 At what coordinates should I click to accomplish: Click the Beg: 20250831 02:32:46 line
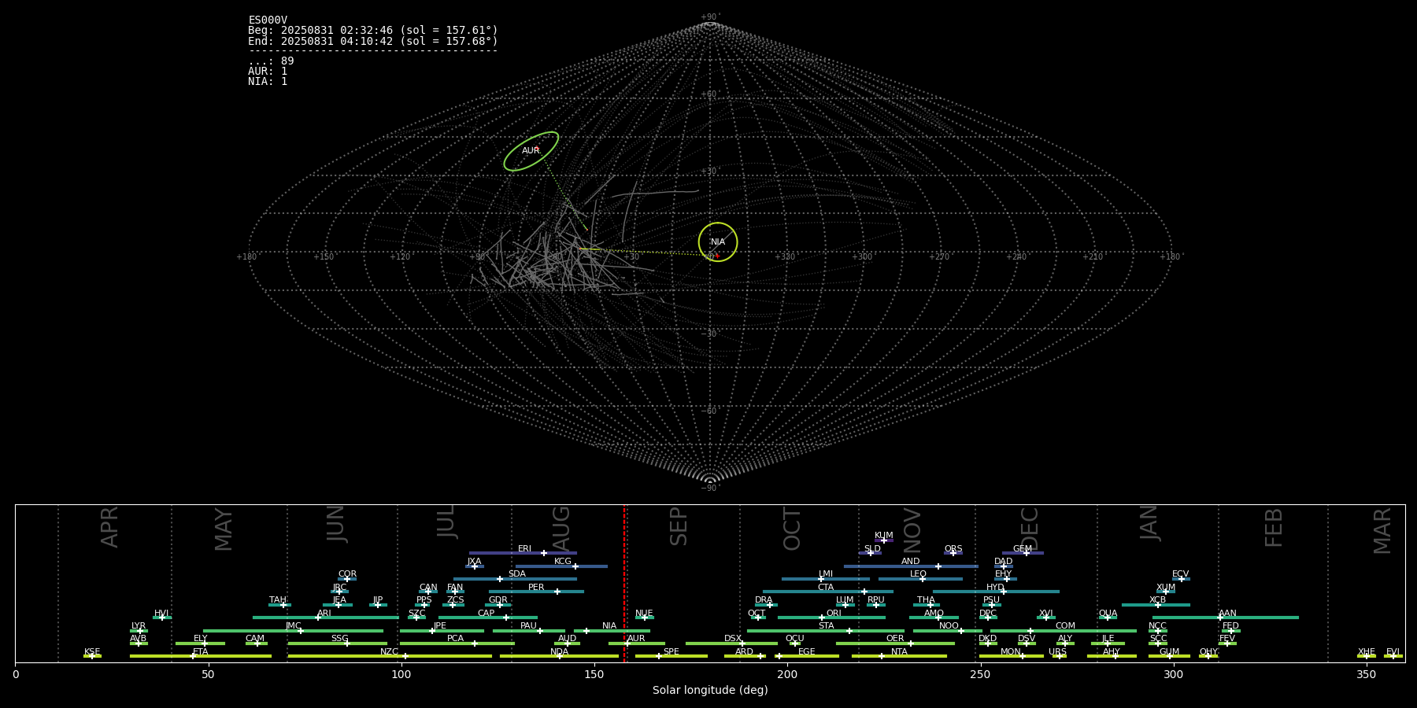pos(373,31)
